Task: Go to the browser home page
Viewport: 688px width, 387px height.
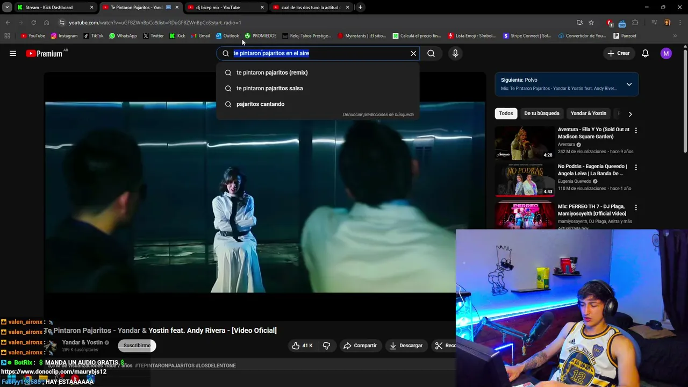Action: coord(46,23)
